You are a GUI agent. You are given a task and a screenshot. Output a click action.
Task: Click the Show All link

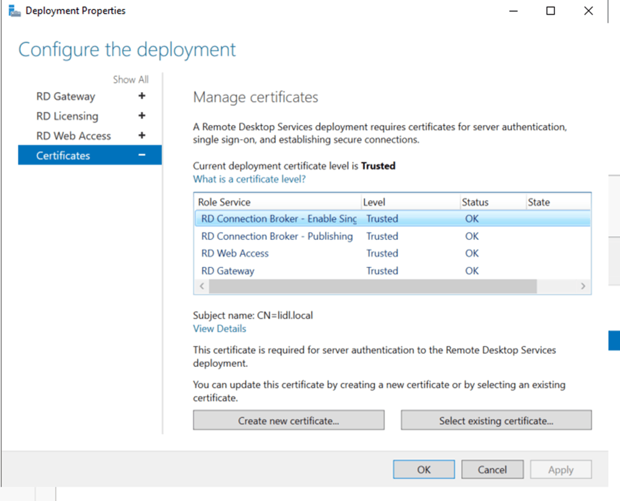130,79
